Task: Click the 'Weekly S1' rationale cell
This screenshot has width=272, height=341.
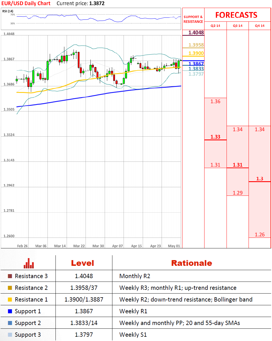Action: pyautogui.click(x=133, y=335)
